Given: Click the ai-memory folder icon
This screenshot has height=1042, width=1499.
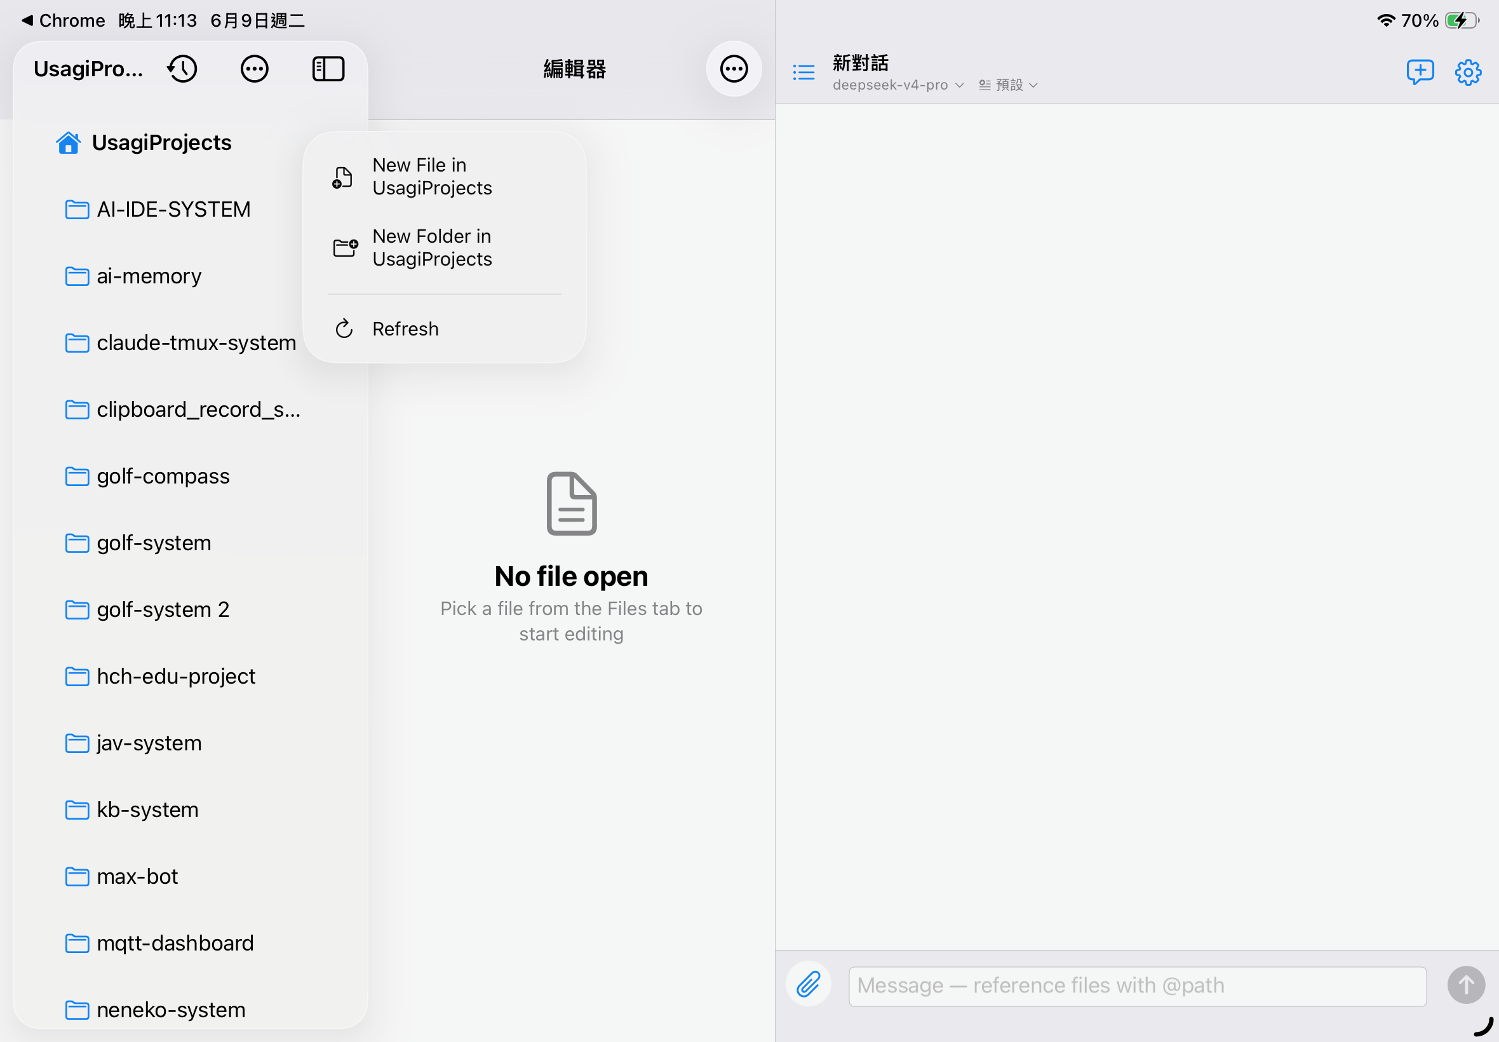Looking at the screenshot, I should click(x=77, y=276).
